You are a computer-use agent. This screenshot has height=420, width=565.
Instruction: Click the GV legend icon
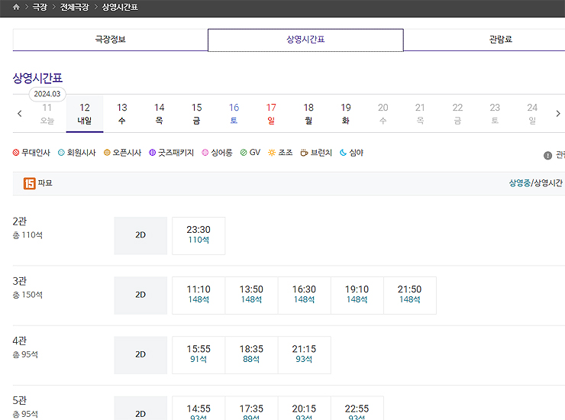[244, 153]
